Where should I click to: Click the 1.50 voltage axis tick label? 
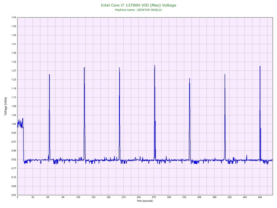[x=14, y=26]
